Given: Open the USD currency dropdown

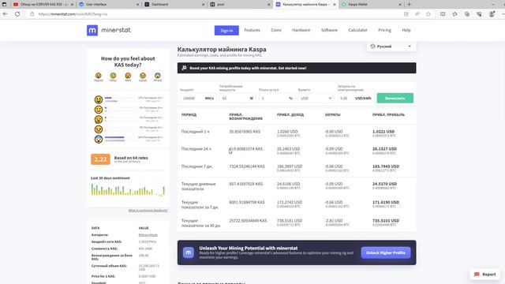Looking at the screenshot, I should tap(316, 98).
